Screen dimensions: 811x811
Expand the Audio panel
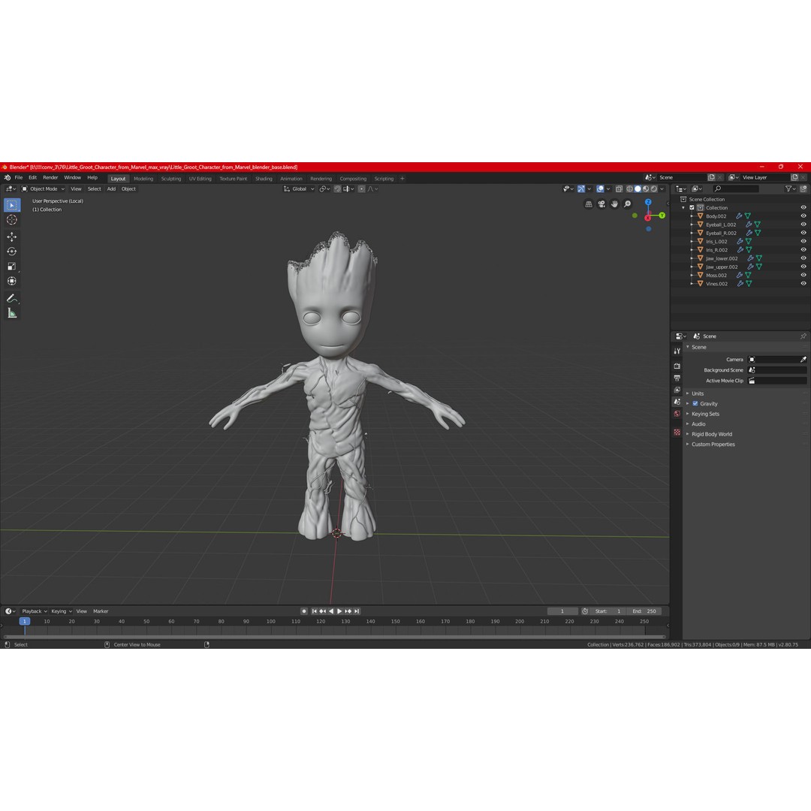point(698,424)
